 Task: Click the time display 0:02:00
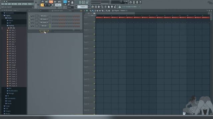tap(84, 2)
